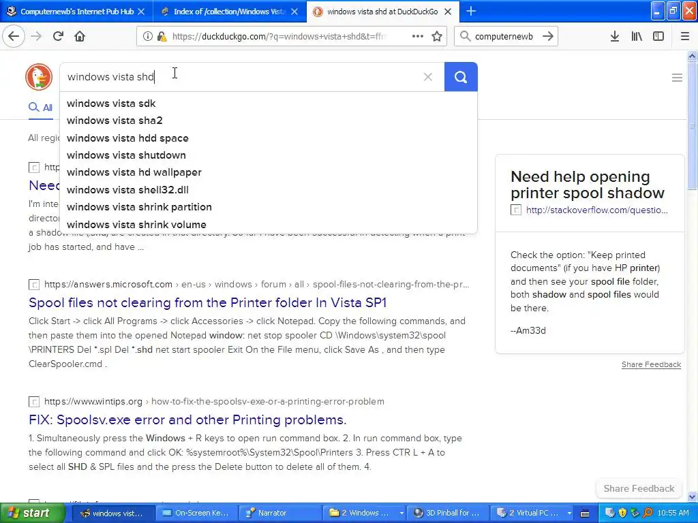698x523 pixels.
Task: Expand the 2 Virtual PC taskbar group
Action: coord(532,513)
